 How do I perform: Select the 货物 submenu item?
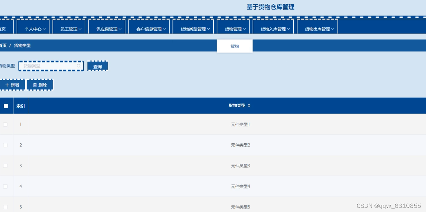click(x=235, y=46)
